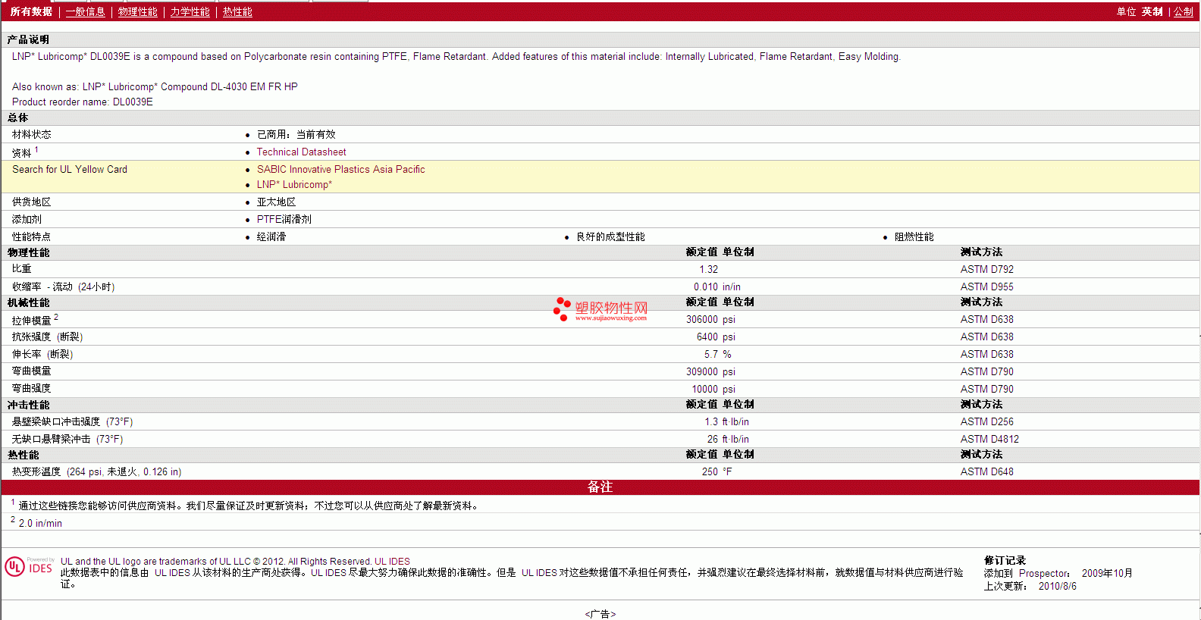This screenshot has width=1201, height=620.
Task: Select 英制 units option
Action: [x=1152, y=11]
